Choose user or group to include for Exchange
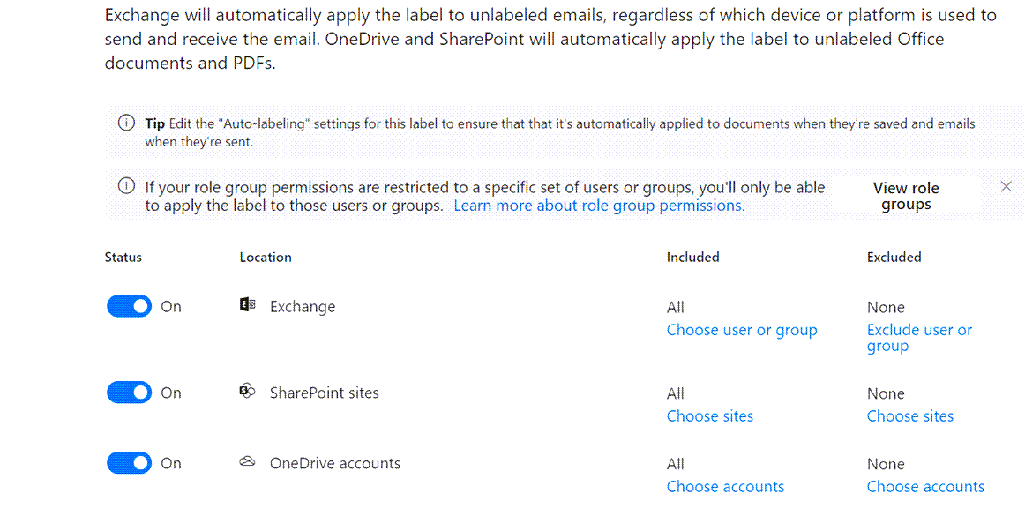 coord(742,330)
